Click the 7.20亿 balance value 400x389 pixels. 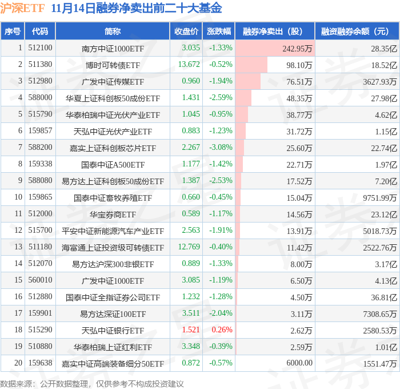pyautogui.click(x=386, y=181)
